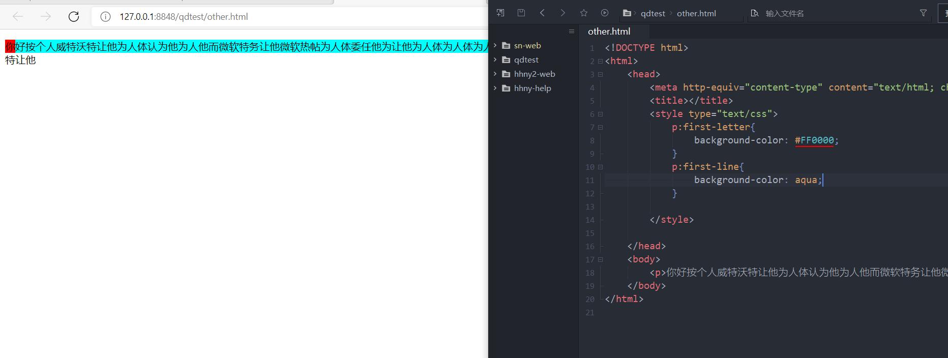Click the filter funnel icon

[x=923, y=13]
